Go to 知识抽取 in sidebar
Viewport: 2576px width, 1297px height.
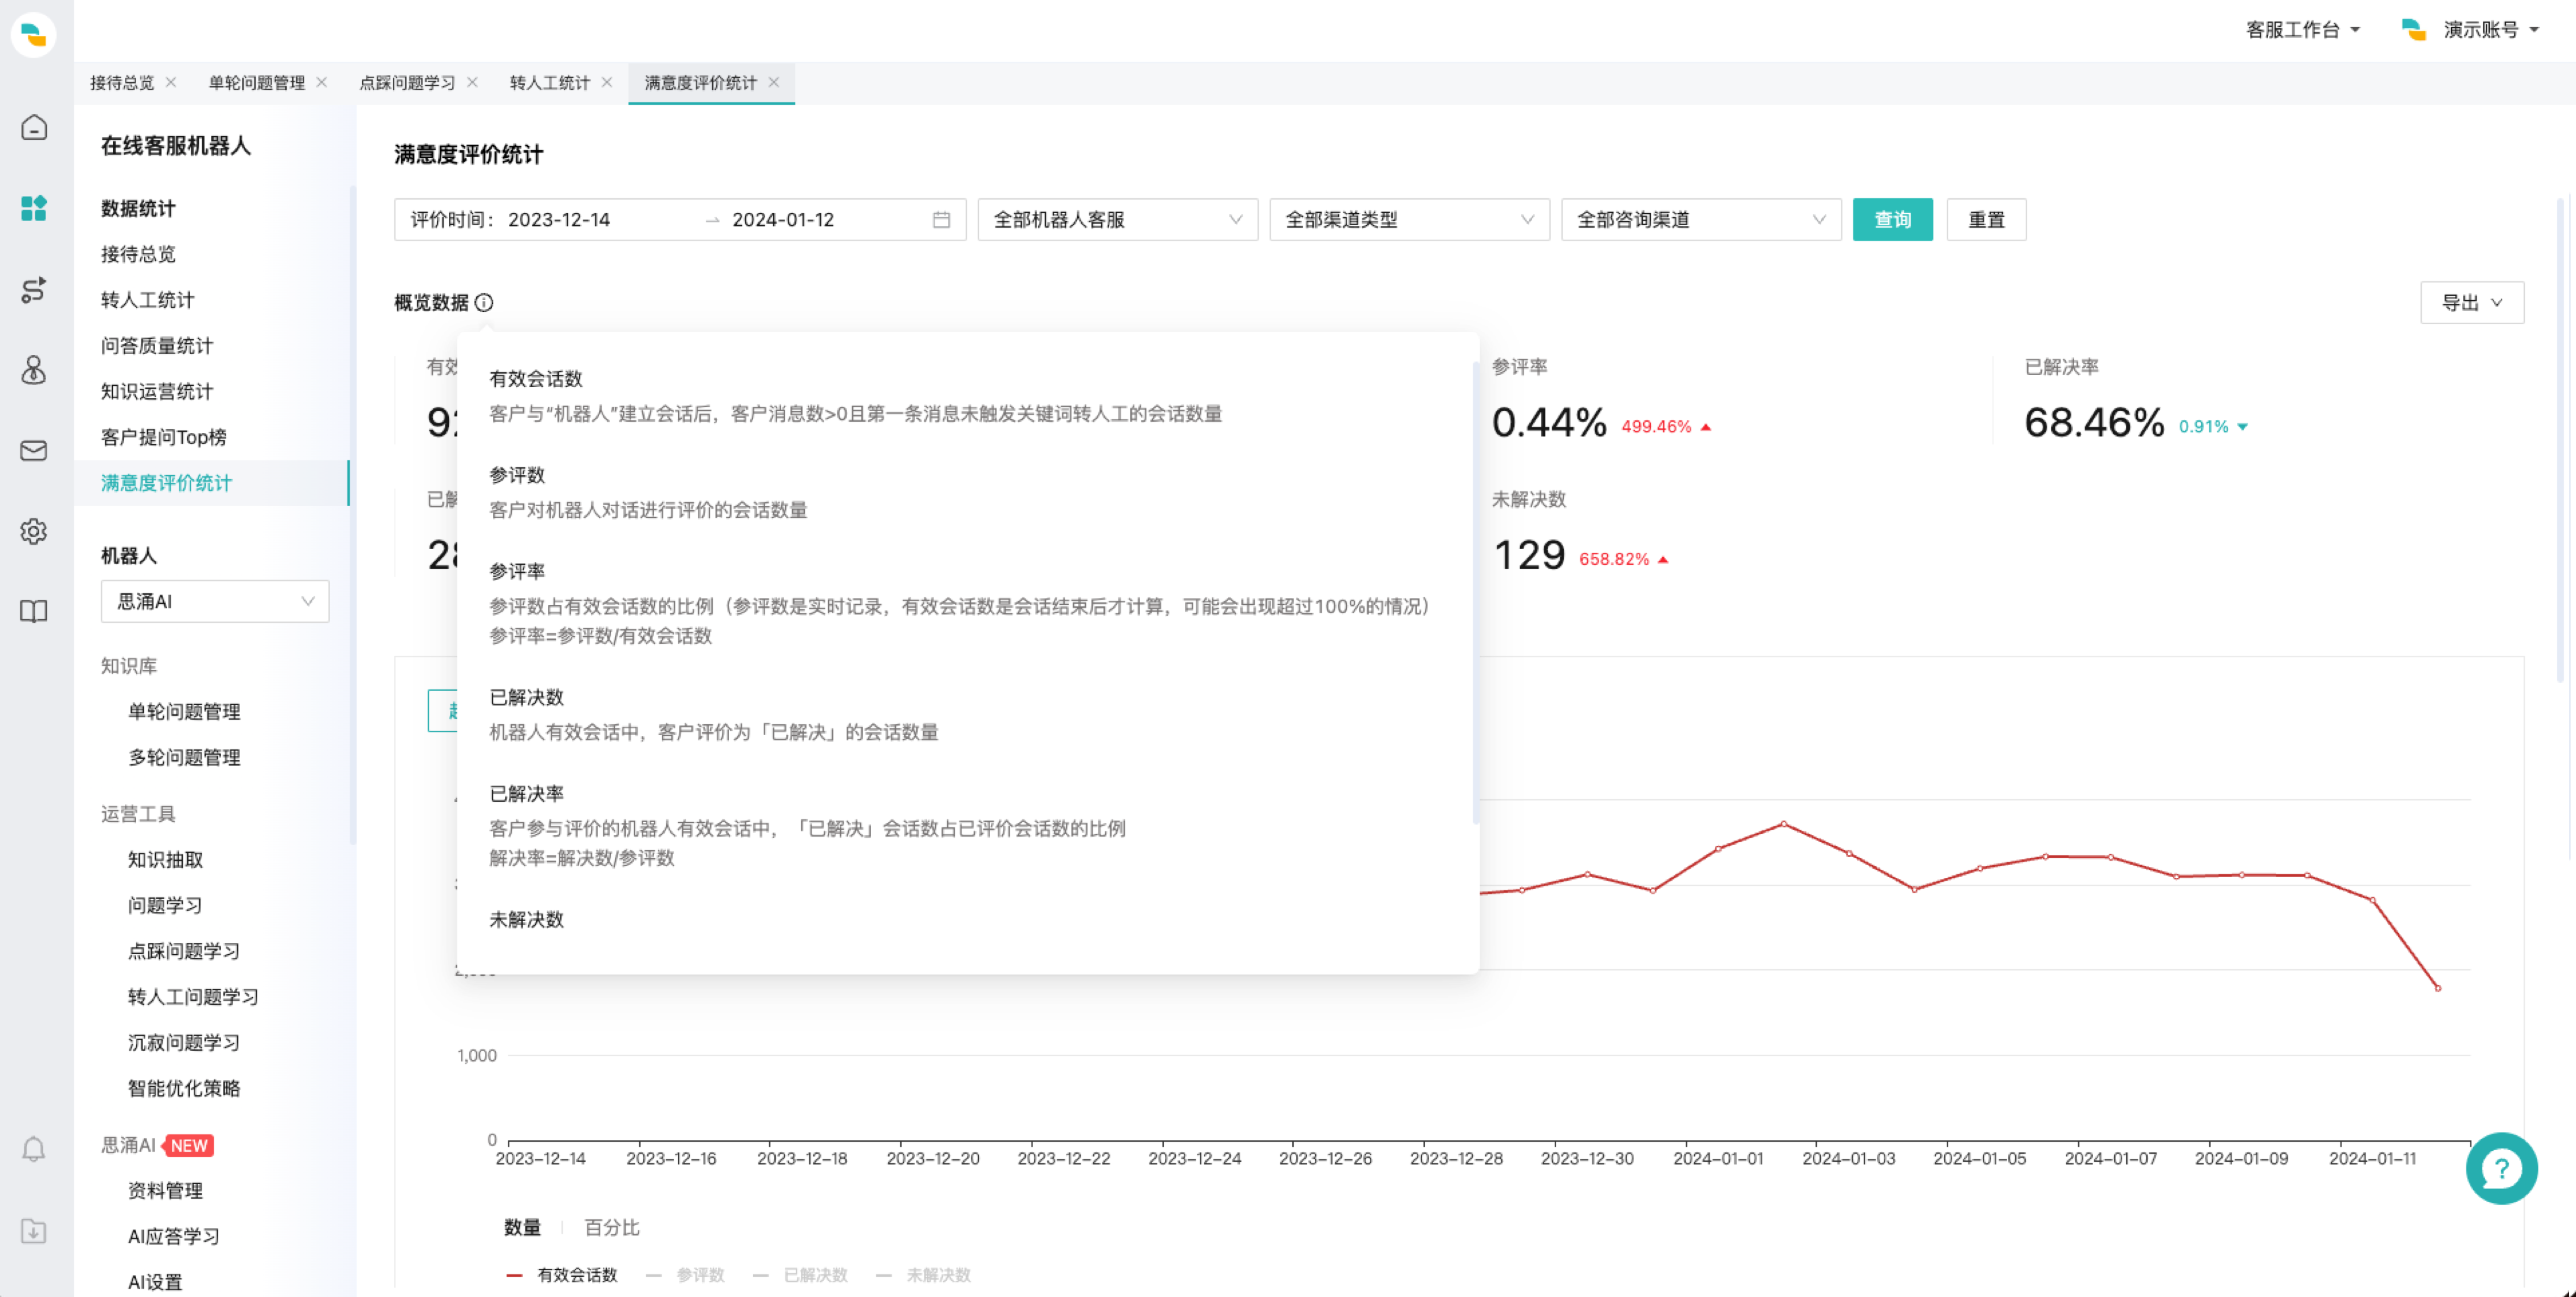165,859
